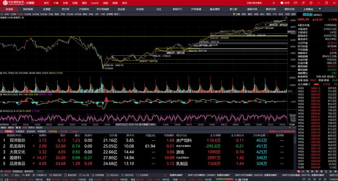338x181 pixels.
Task: Expand the VOL-TDX indicator header
Action: tap(1, 73)
